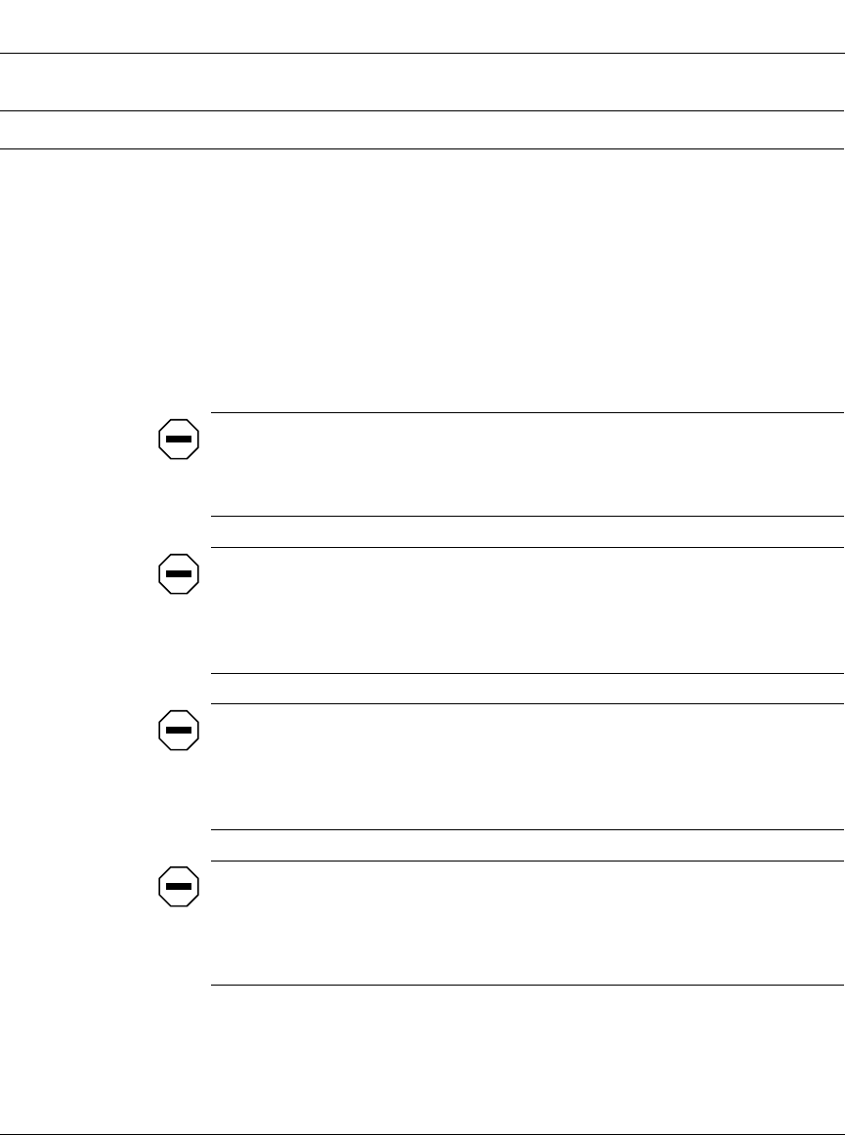Screen dimensions: 845x1135
Task: Click inside the third empty caution notice box
Action: coord(528,767)
